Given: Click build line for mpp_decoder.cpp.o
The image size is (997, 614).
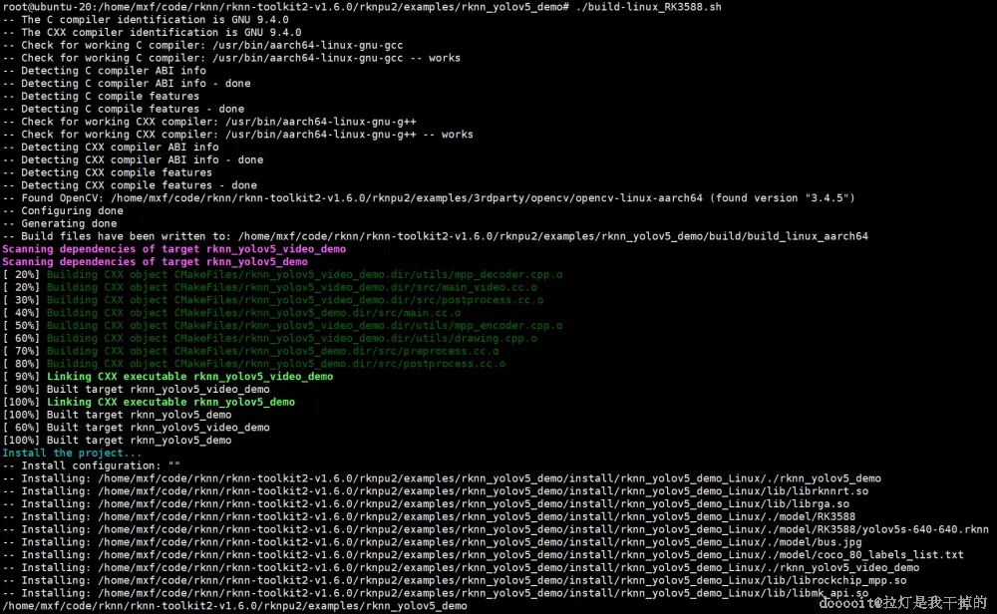Looking at the screenshot, I should tap(282, 274).
